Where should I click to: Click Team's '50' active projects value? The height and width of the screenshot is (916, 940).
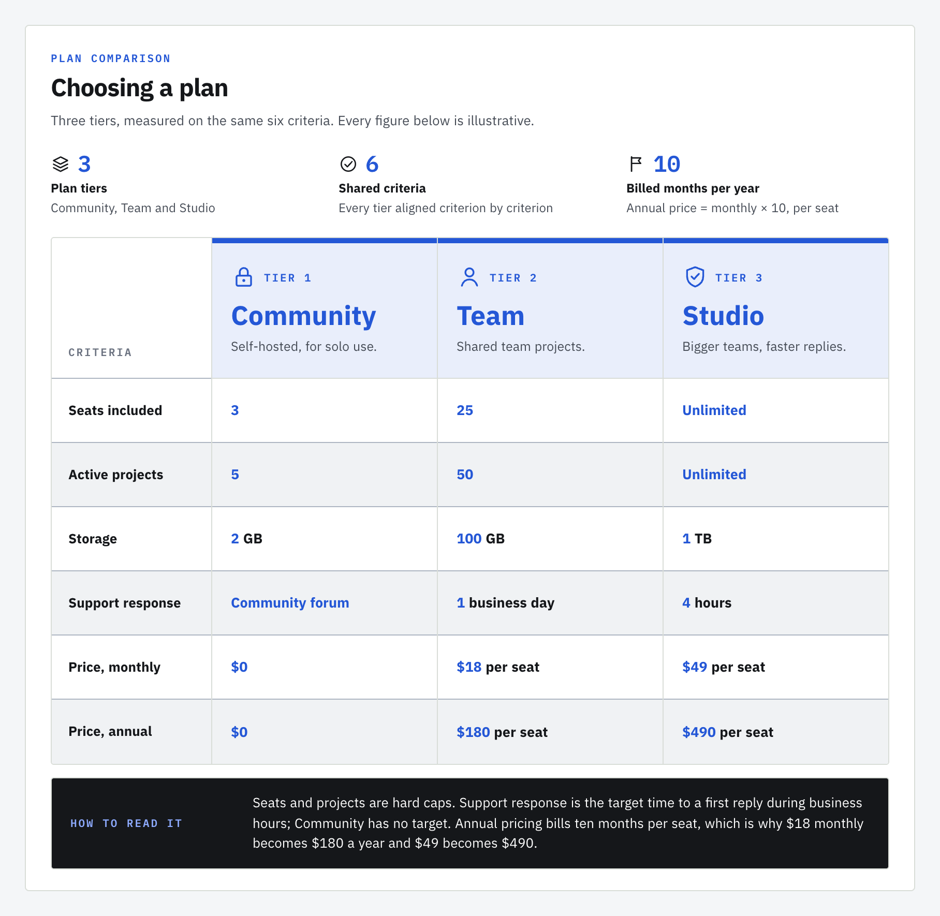465,475
